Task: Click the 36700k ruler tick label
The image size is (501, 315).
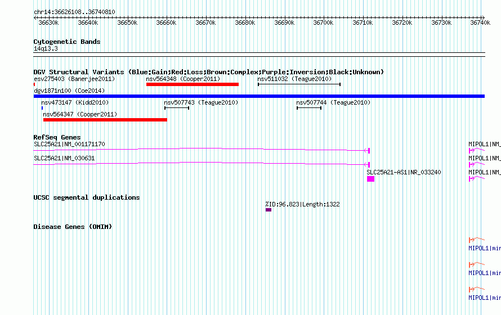Action: (x=323, y=22)
